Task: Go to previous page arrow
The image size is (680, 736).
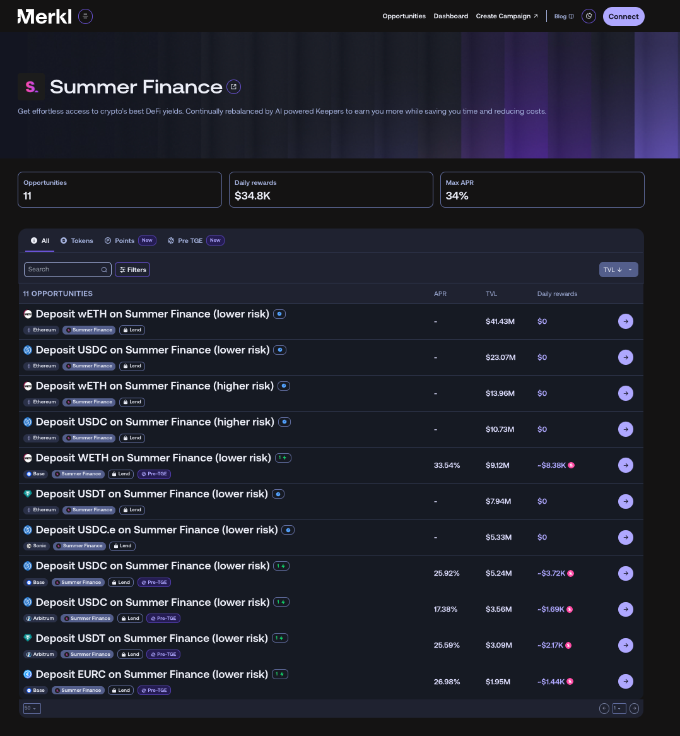Action: click(604, 708)
